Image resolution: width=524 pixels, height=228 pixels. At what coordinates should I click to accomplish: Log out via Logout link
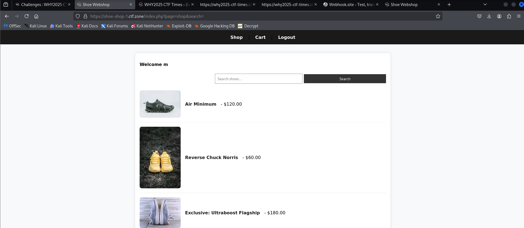(x=286, y=37)
